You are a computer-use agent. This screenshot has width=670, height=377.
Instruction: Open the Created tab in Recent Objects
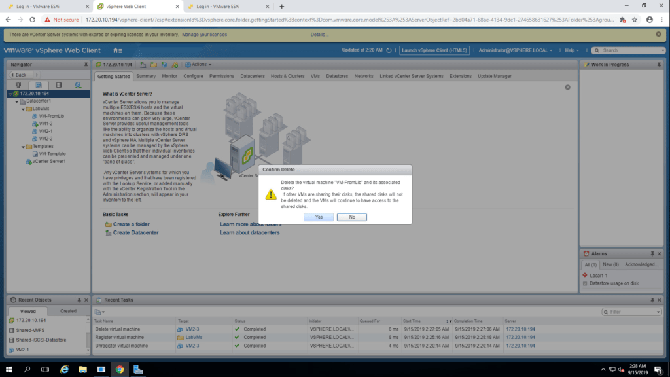coord(68,311)
